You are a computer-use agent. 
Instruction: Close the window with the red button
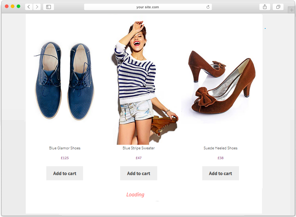(x=7, y=6)
